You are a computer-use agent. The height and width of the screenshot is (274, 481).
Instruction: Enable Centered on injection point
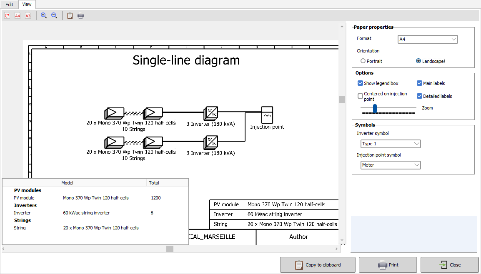click(x=361, y=96)
